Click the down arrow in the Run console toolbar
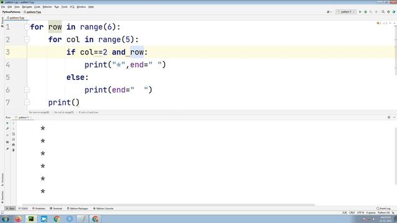Screen dimensions: 397x223 tap(14, 129)
